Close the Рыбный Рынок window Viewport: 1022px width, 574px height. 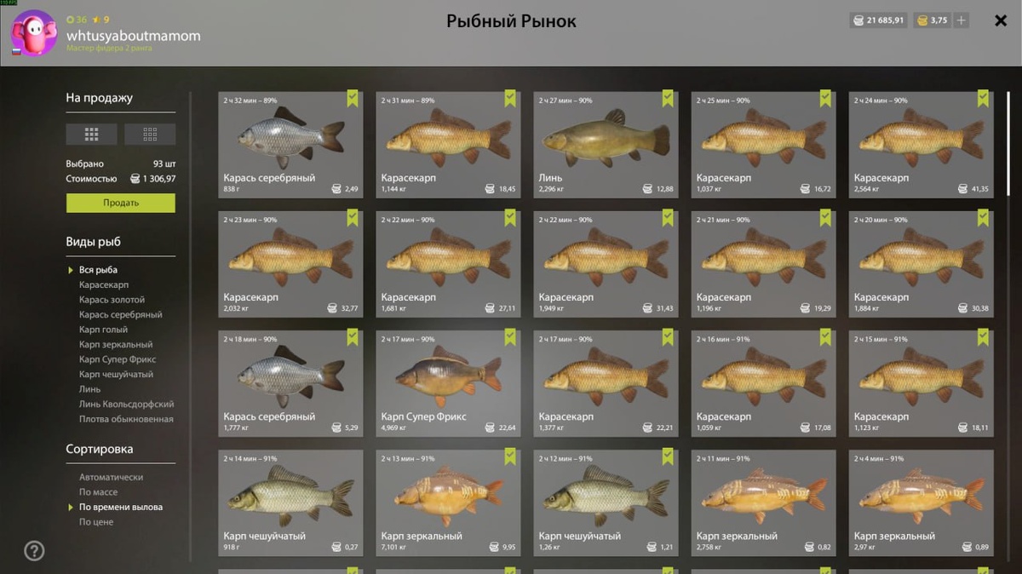pyautogui.click(x=1001, y=20)
